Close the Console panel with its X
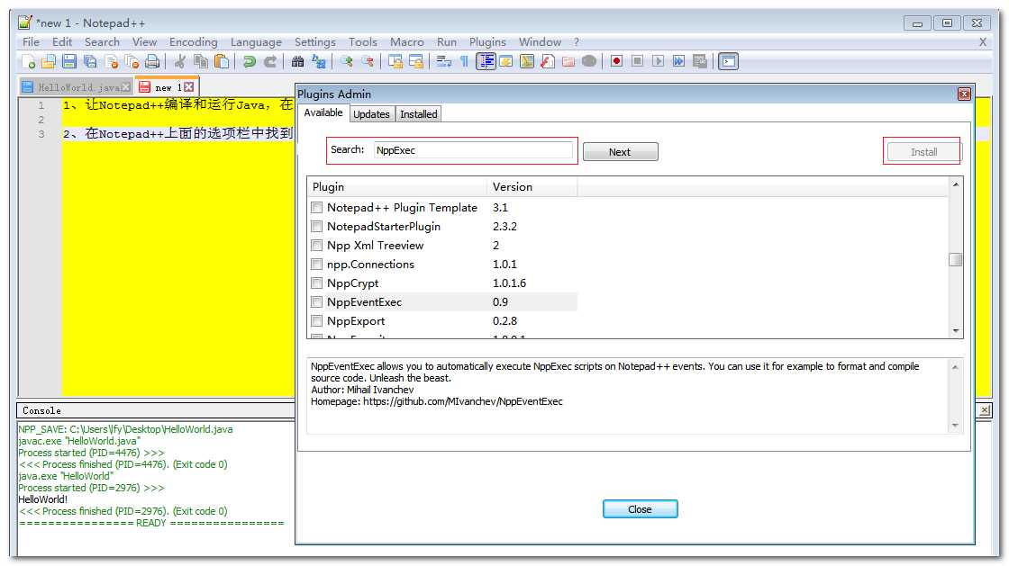The height and width of the screenshot is (566, 1009). tap(985, 410)
